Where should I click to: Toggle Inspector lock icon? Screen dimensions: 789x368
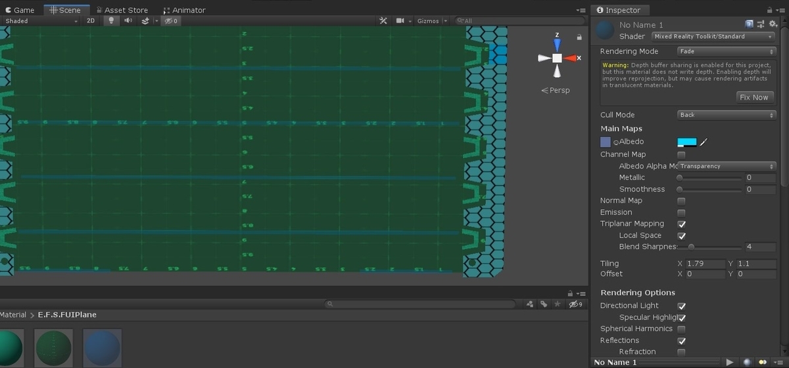point(770,10)
